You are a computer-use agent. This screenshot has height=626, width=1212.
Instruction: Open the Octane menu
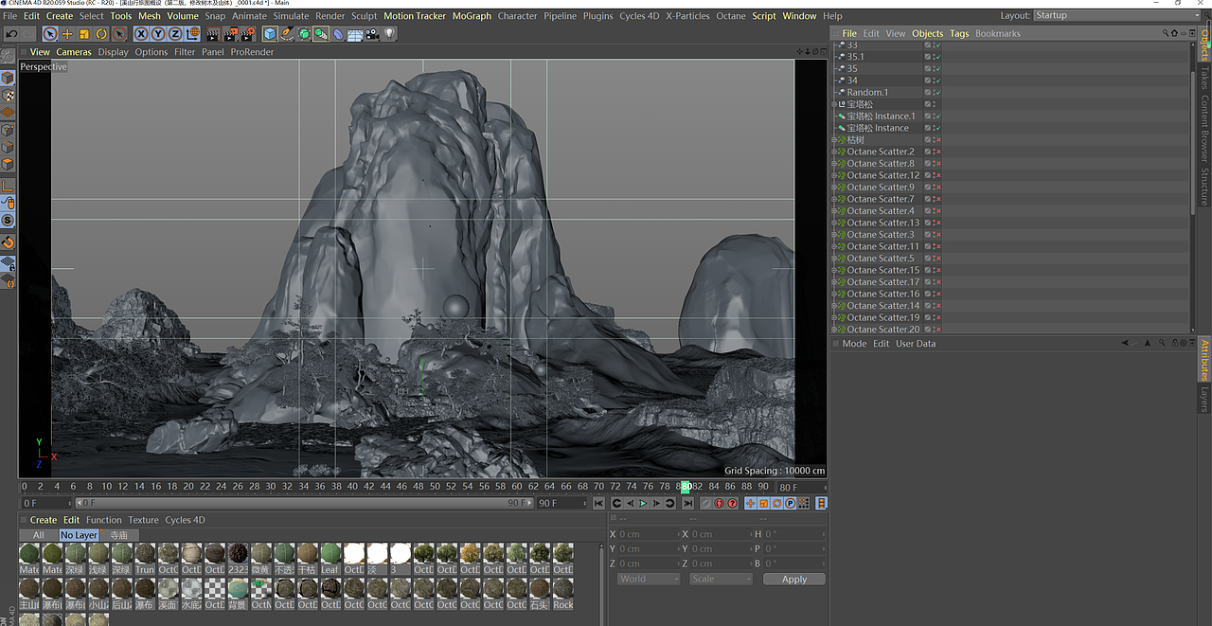730,16
